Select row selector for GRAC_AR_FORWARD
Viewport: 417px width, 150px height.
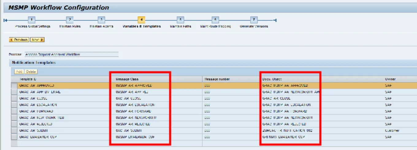(14, 111)
